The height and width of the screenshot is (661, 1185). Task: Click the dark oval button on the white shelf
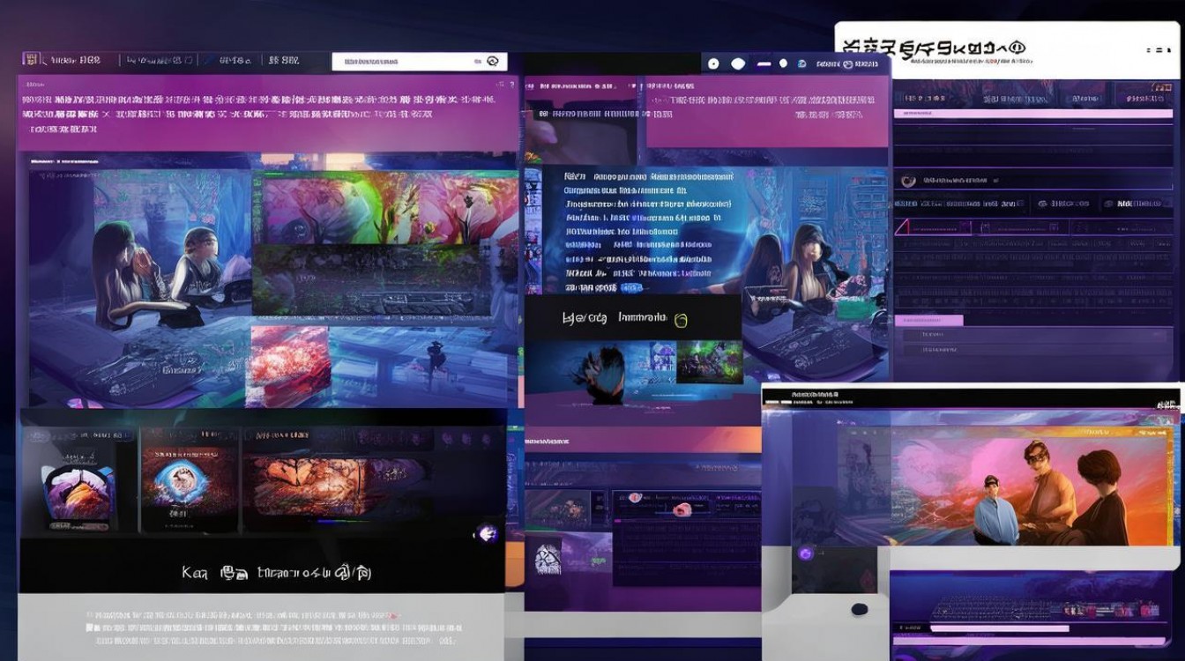pos(858,609)
